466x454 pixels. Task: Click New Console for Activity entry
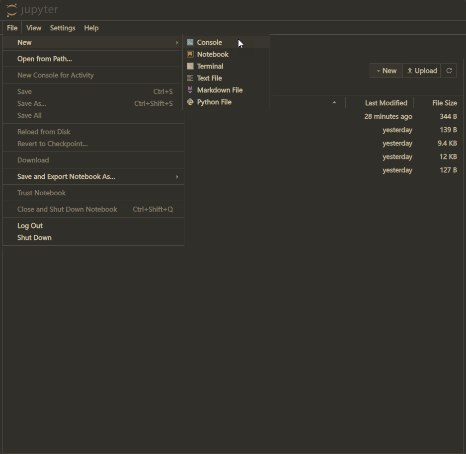pos(93,75)
